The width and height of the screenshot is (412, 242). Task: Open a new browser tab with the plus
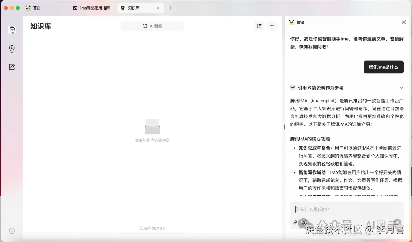point(170,8)
